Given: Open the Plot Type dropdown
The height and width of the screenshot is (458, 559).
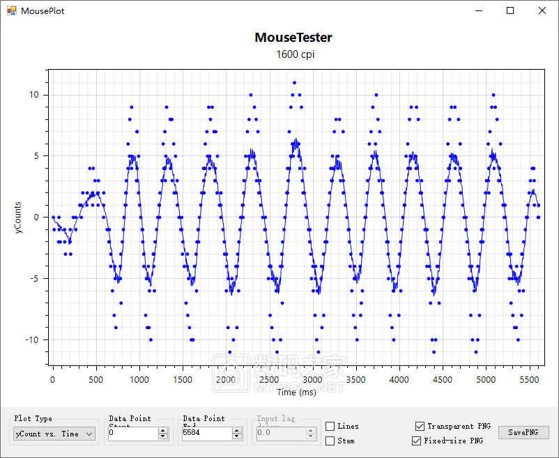Looking at the screenshot, I should (54, 434).
